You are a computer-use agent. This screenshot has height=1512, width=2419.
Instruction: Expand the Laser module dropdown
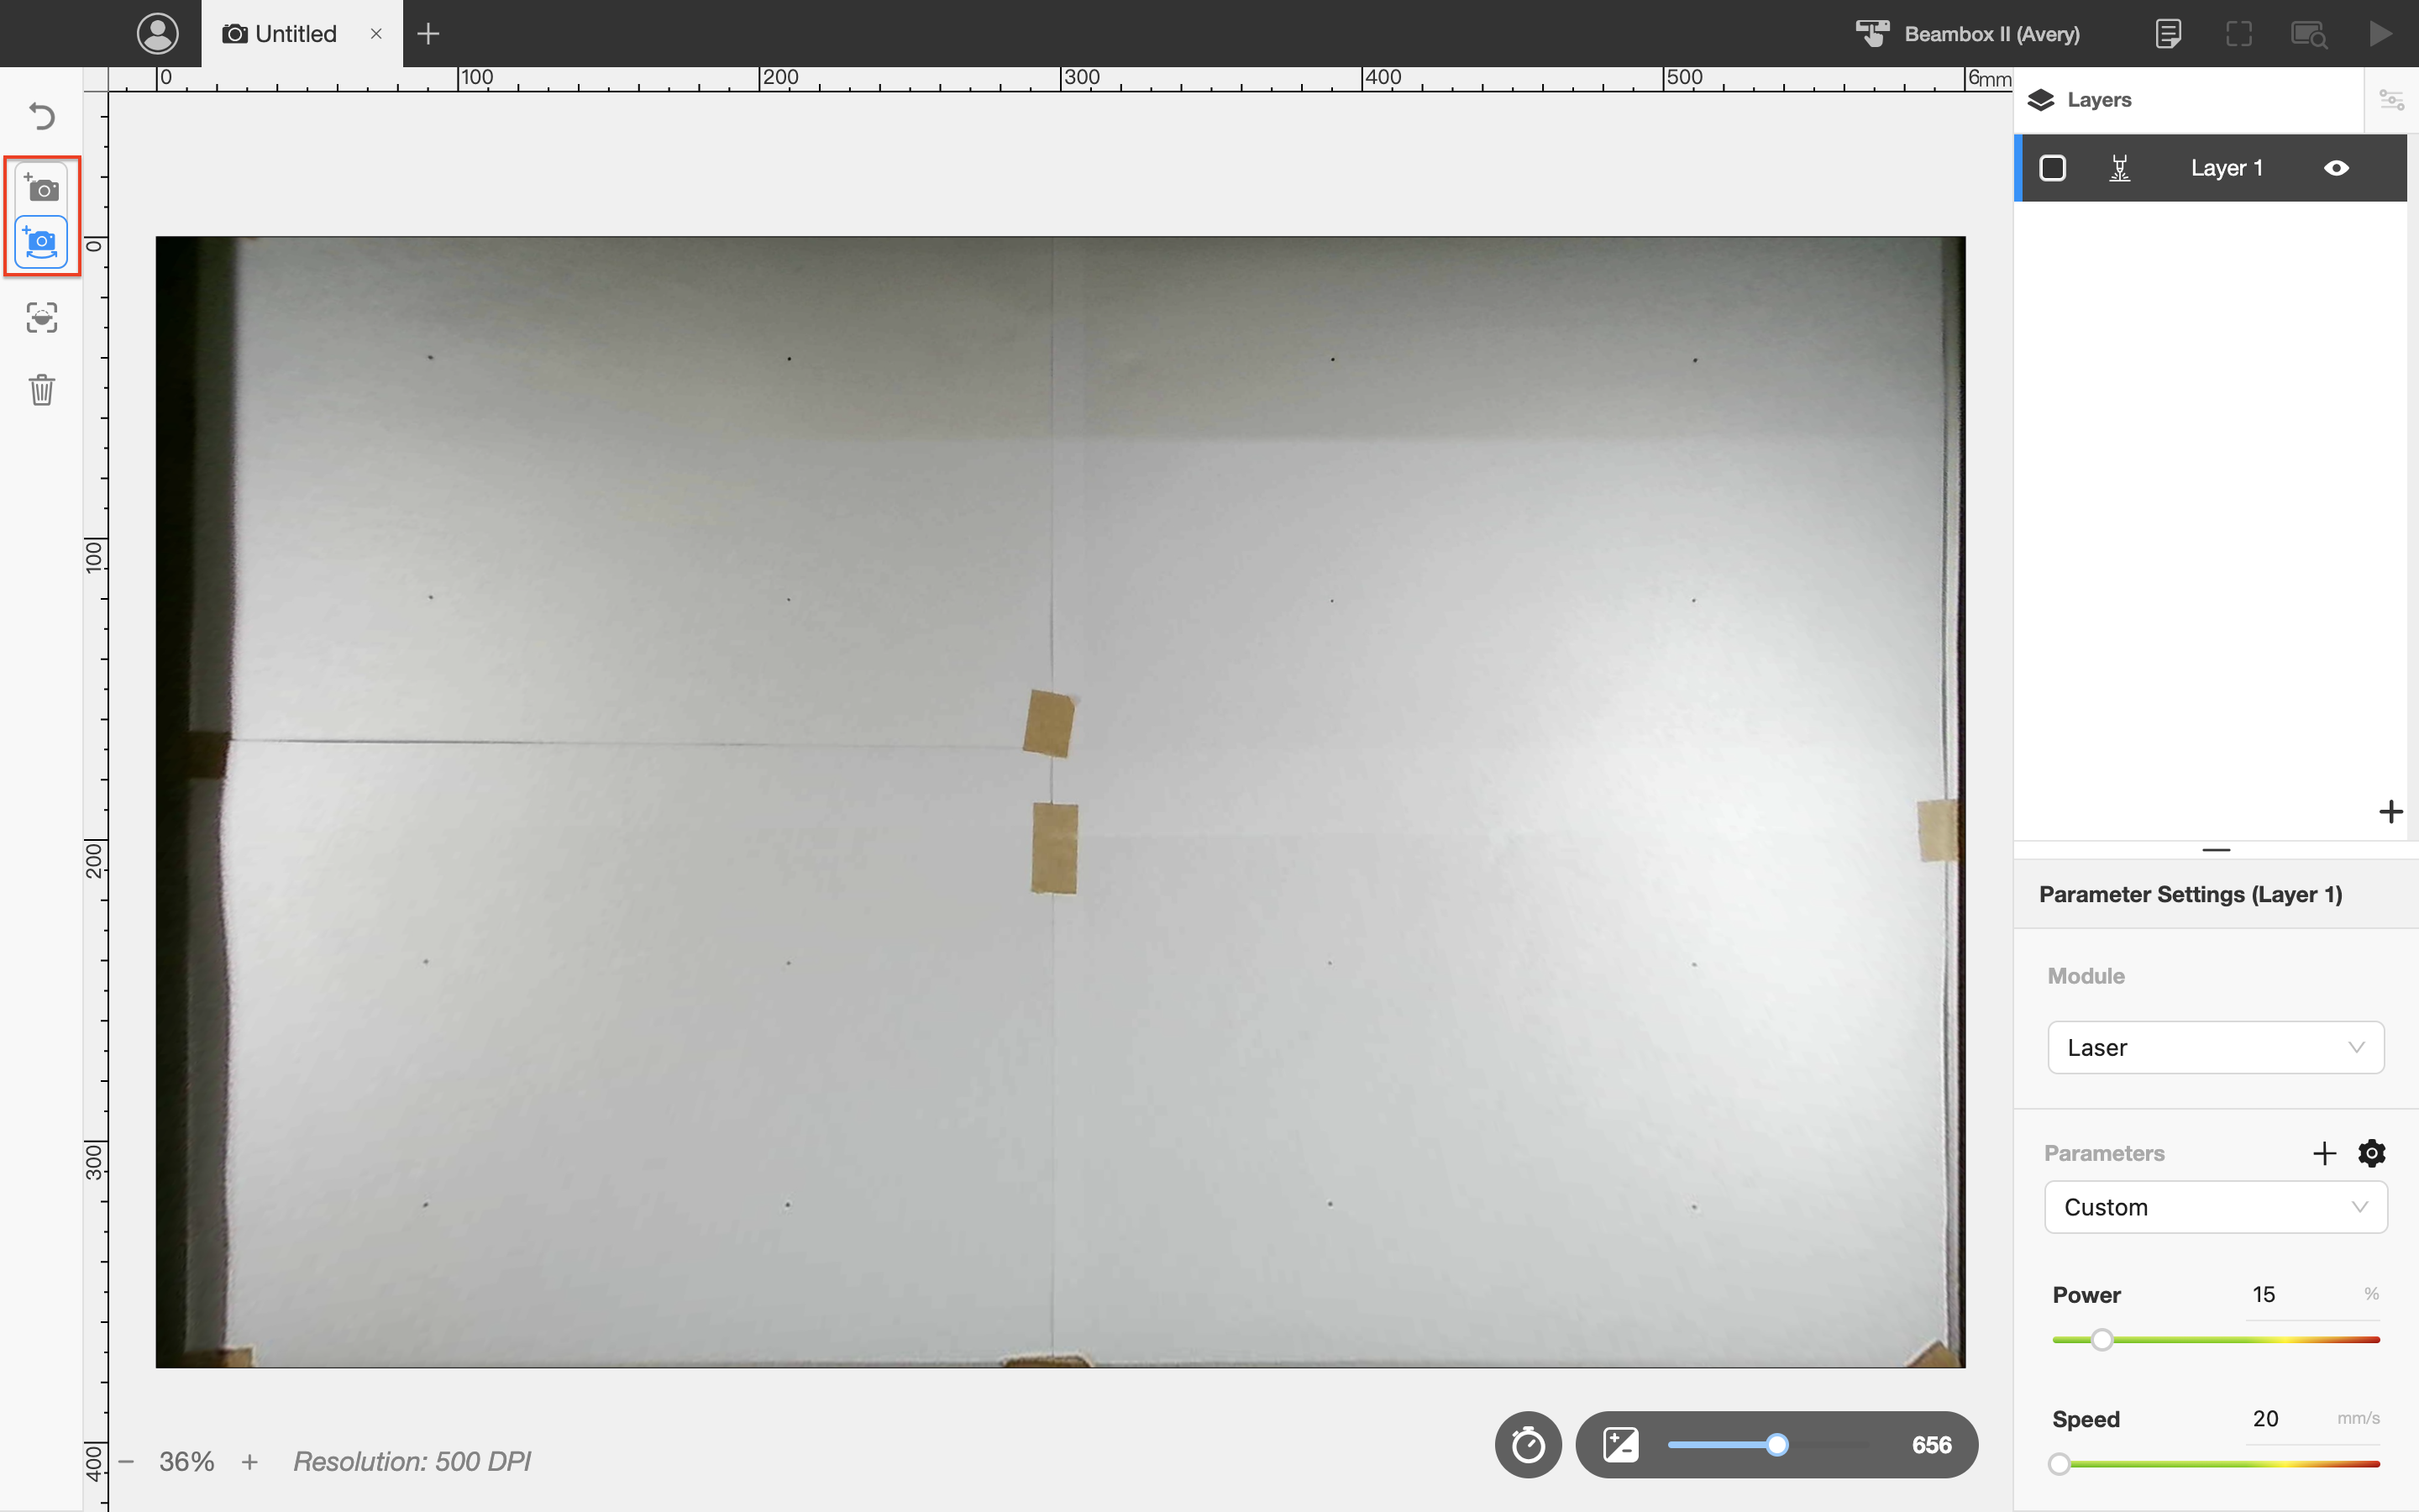2215,1047
